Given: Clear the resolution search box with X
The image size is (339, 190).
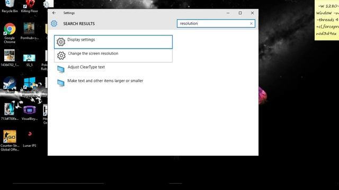Looking at the screenshot, I should pos(251,23).
